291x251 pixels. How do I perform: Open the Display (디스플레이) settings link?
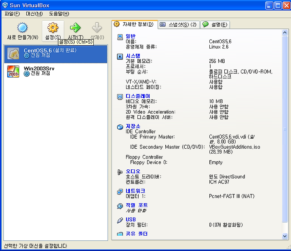138,96
